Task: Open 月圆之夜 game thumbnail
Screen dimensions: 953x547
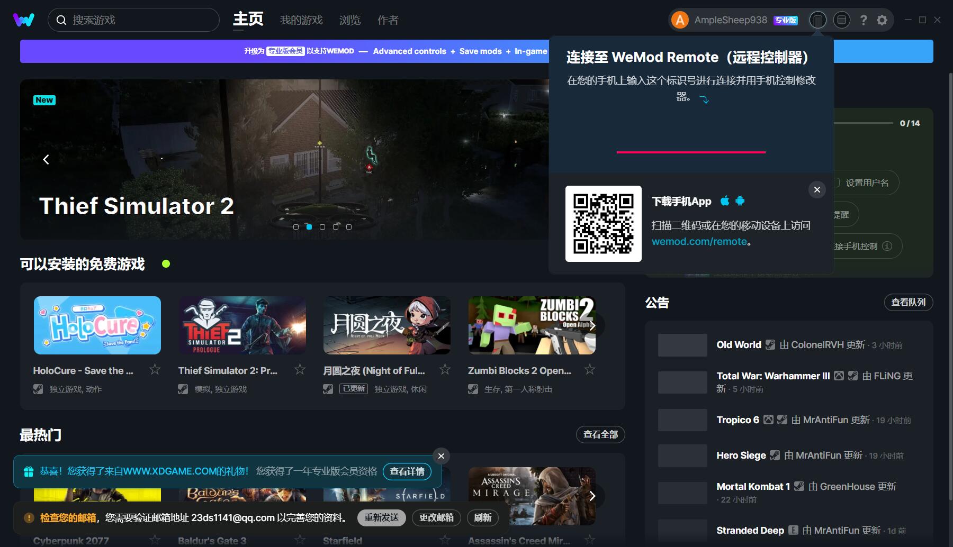Action: (x=387, y=325)
